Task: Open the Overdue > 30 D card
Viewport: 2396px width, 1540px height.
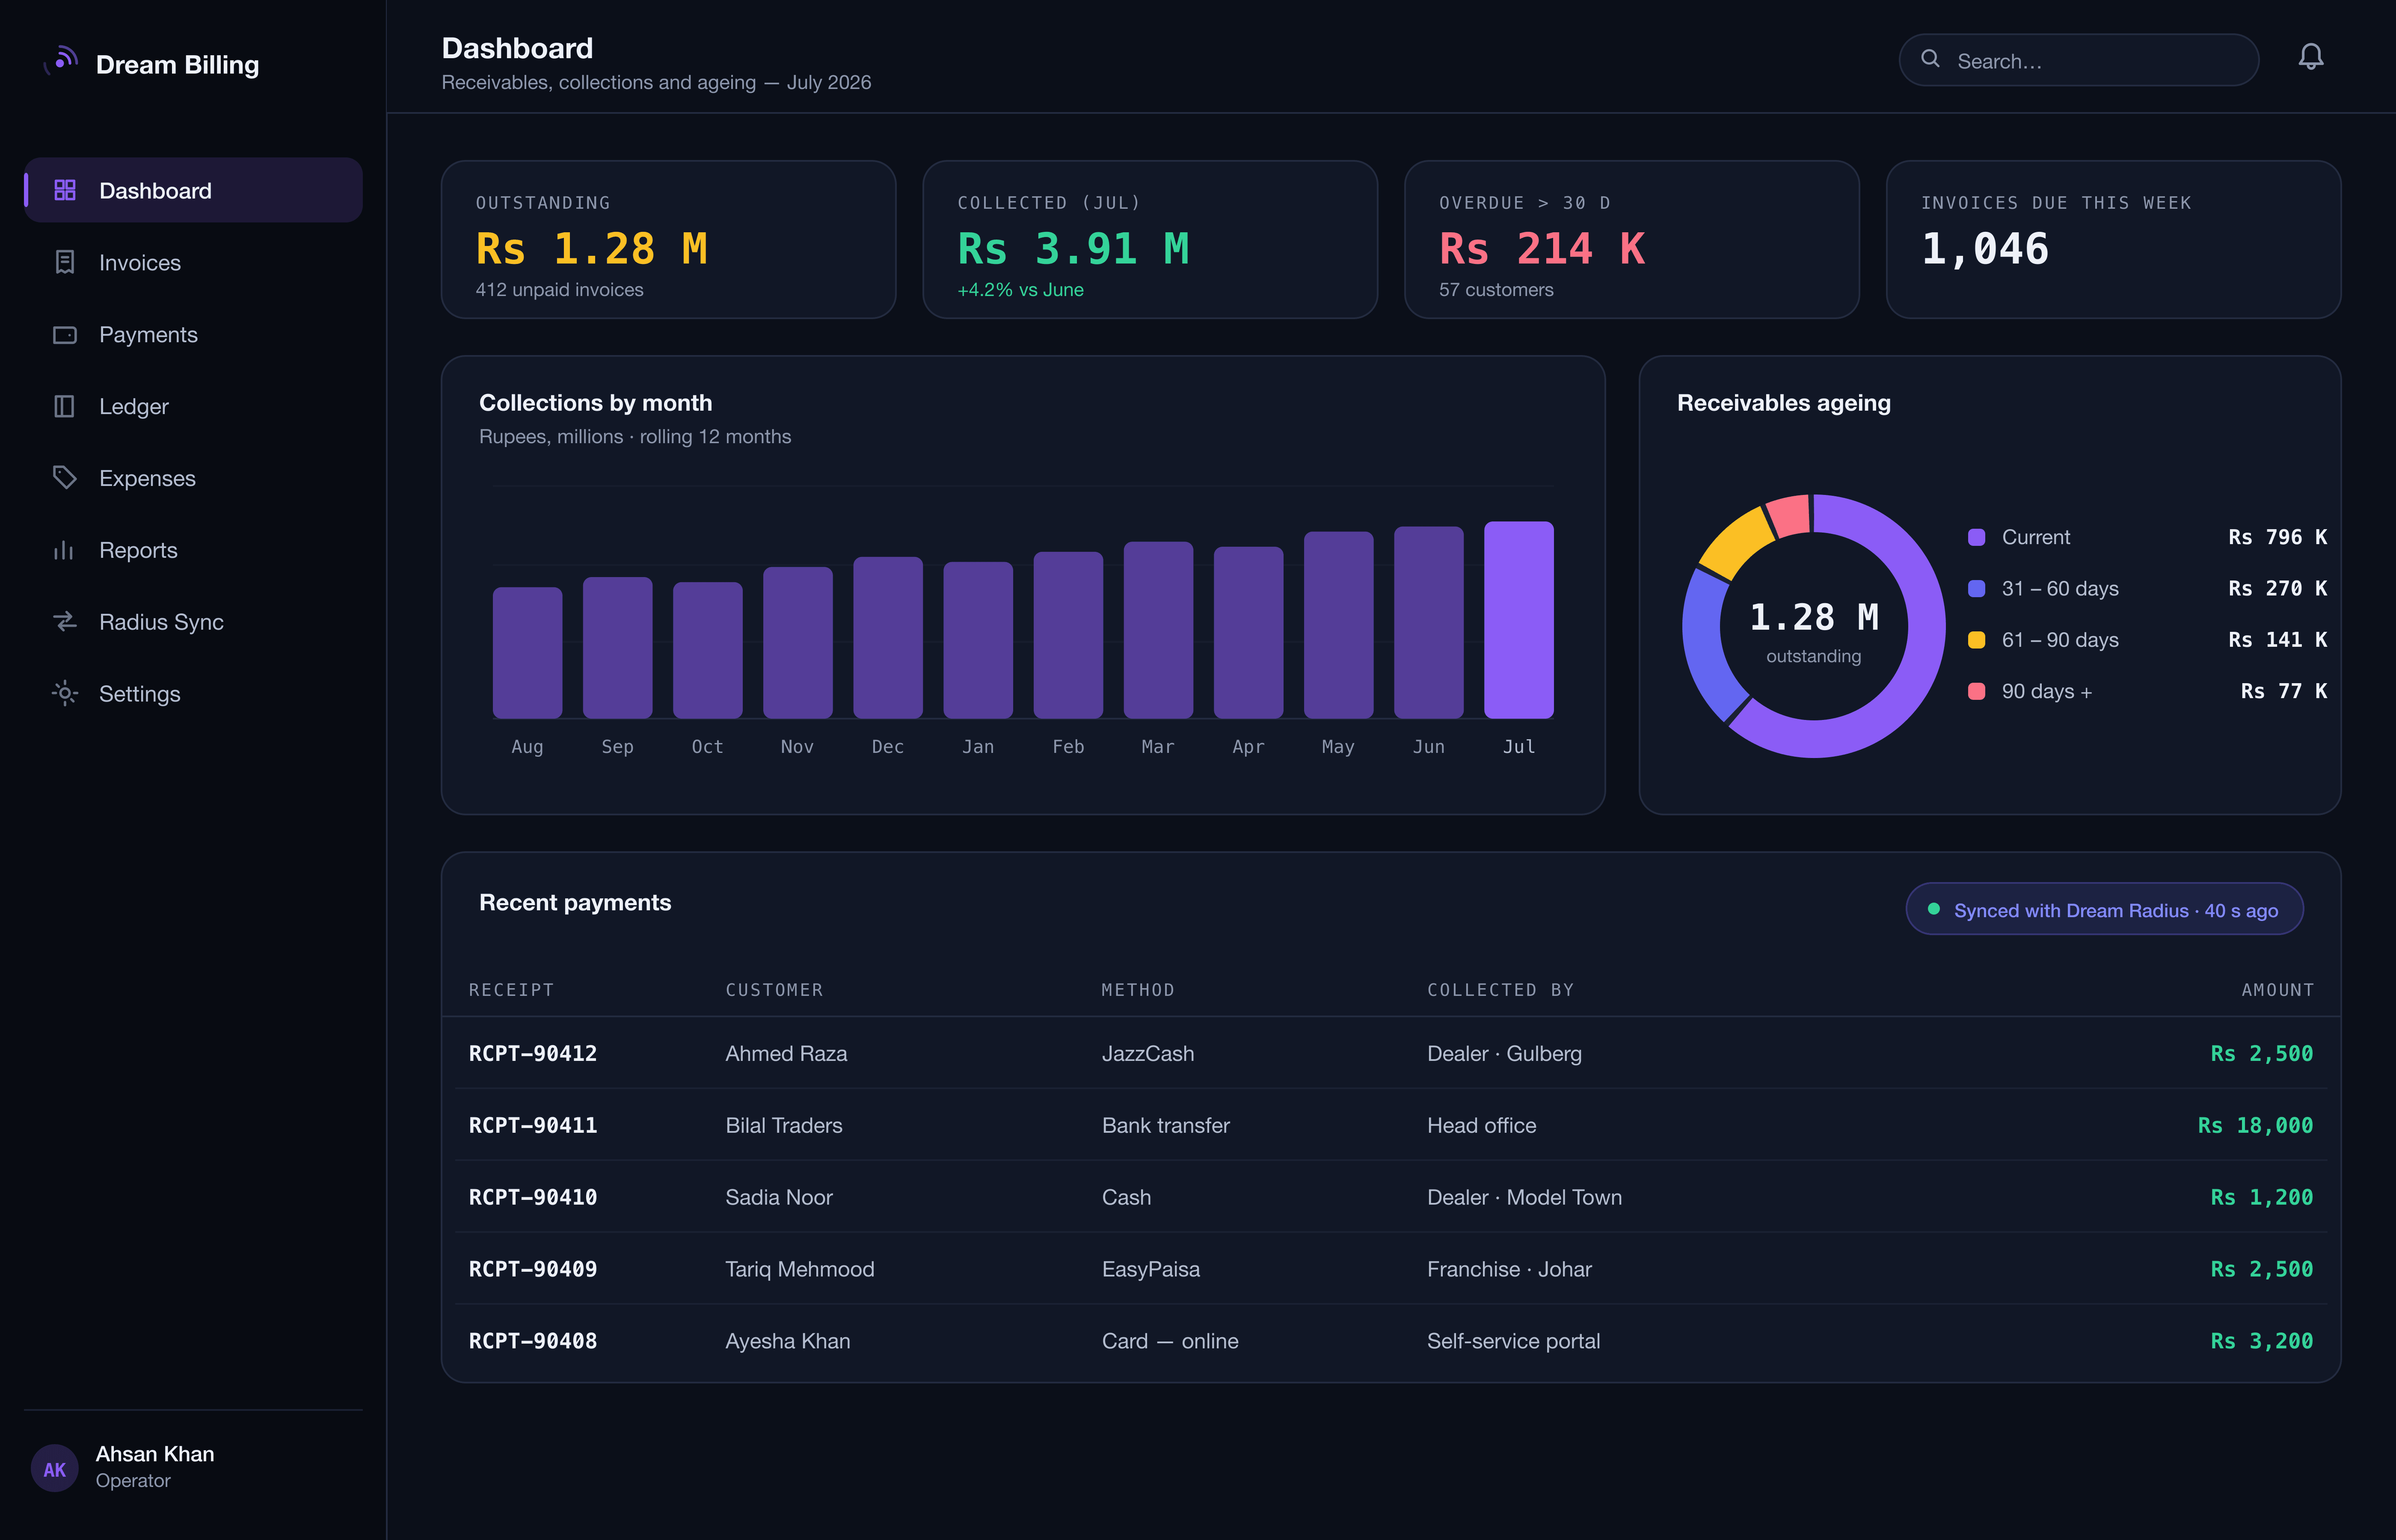Action: point(1632,240)
